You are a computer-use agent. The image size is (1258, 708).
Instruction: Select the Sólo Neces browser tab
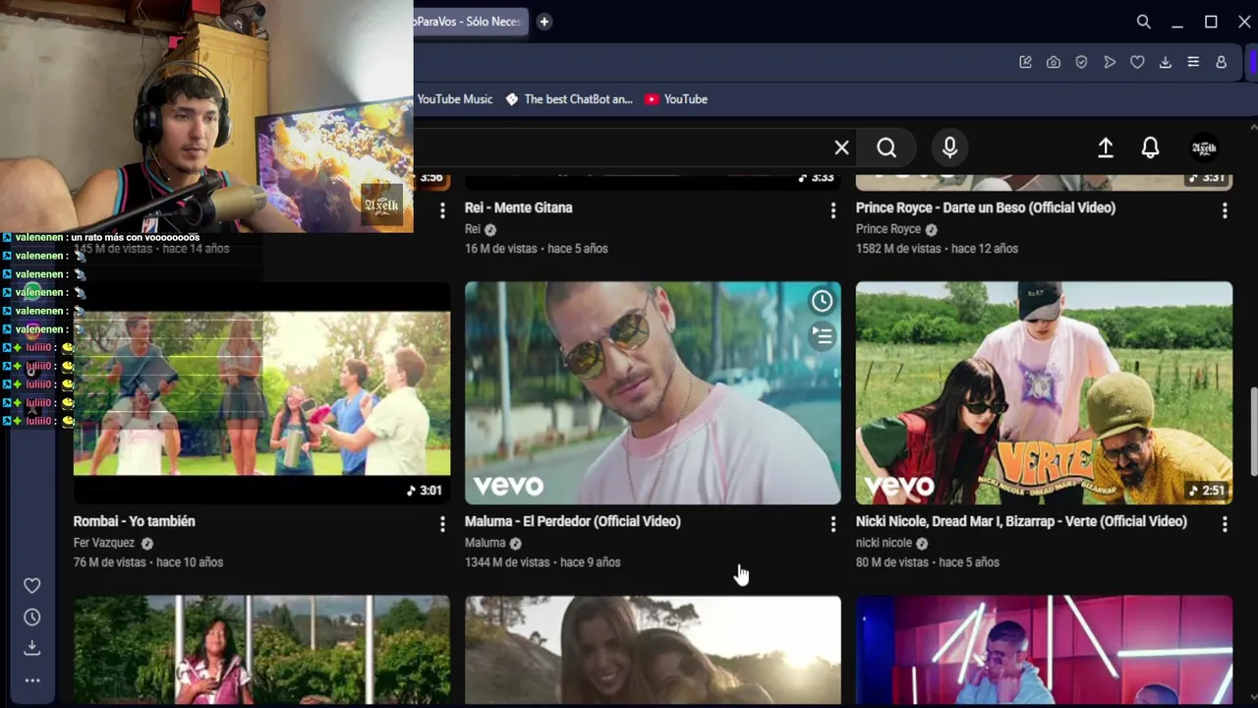(x=468, y=22)
